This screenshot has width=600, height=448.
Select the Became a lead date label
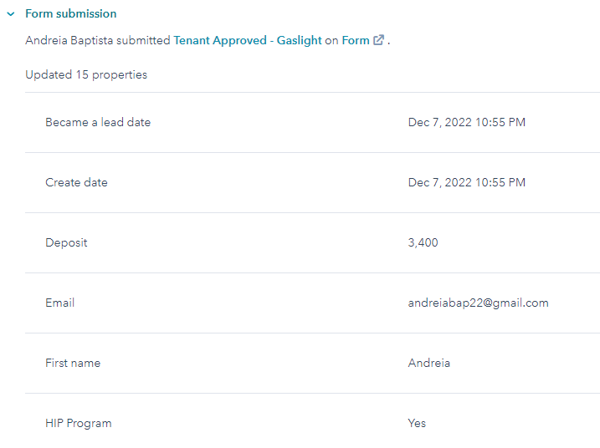[x=98, y=122]
